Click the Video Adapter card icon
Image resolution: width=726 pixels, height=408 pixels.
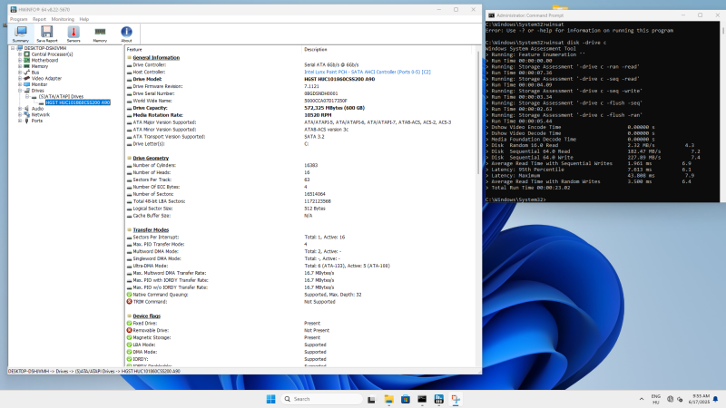click(x=27, y=78)
